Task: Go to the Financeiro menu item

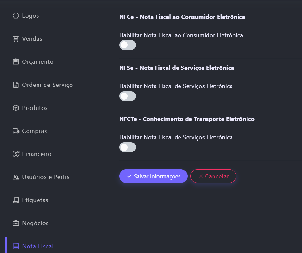Action: pyautogui.click(x=37, y=154)
